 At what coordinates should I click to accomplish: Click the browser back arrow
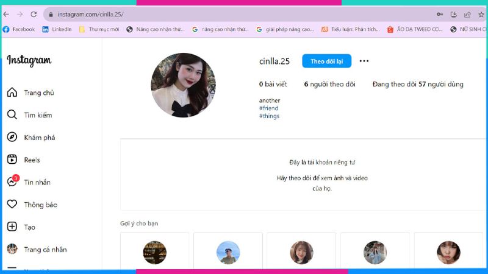point(6,14)
